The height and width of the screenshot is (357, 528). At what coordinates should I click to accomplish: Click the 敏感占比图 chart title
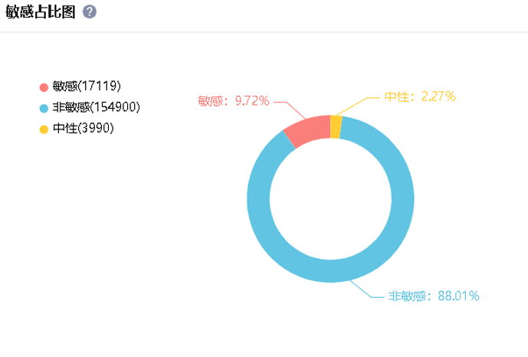[41, 13]
